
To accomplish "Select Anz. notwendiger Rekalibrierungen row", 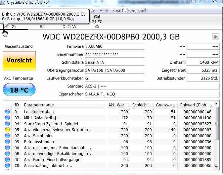I will click(58, 154).
